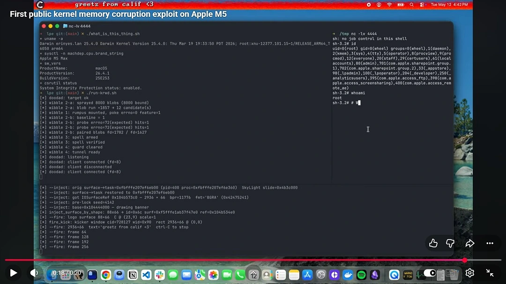Click battery status in menu bar
506x284 pixels.
(401, 5)
